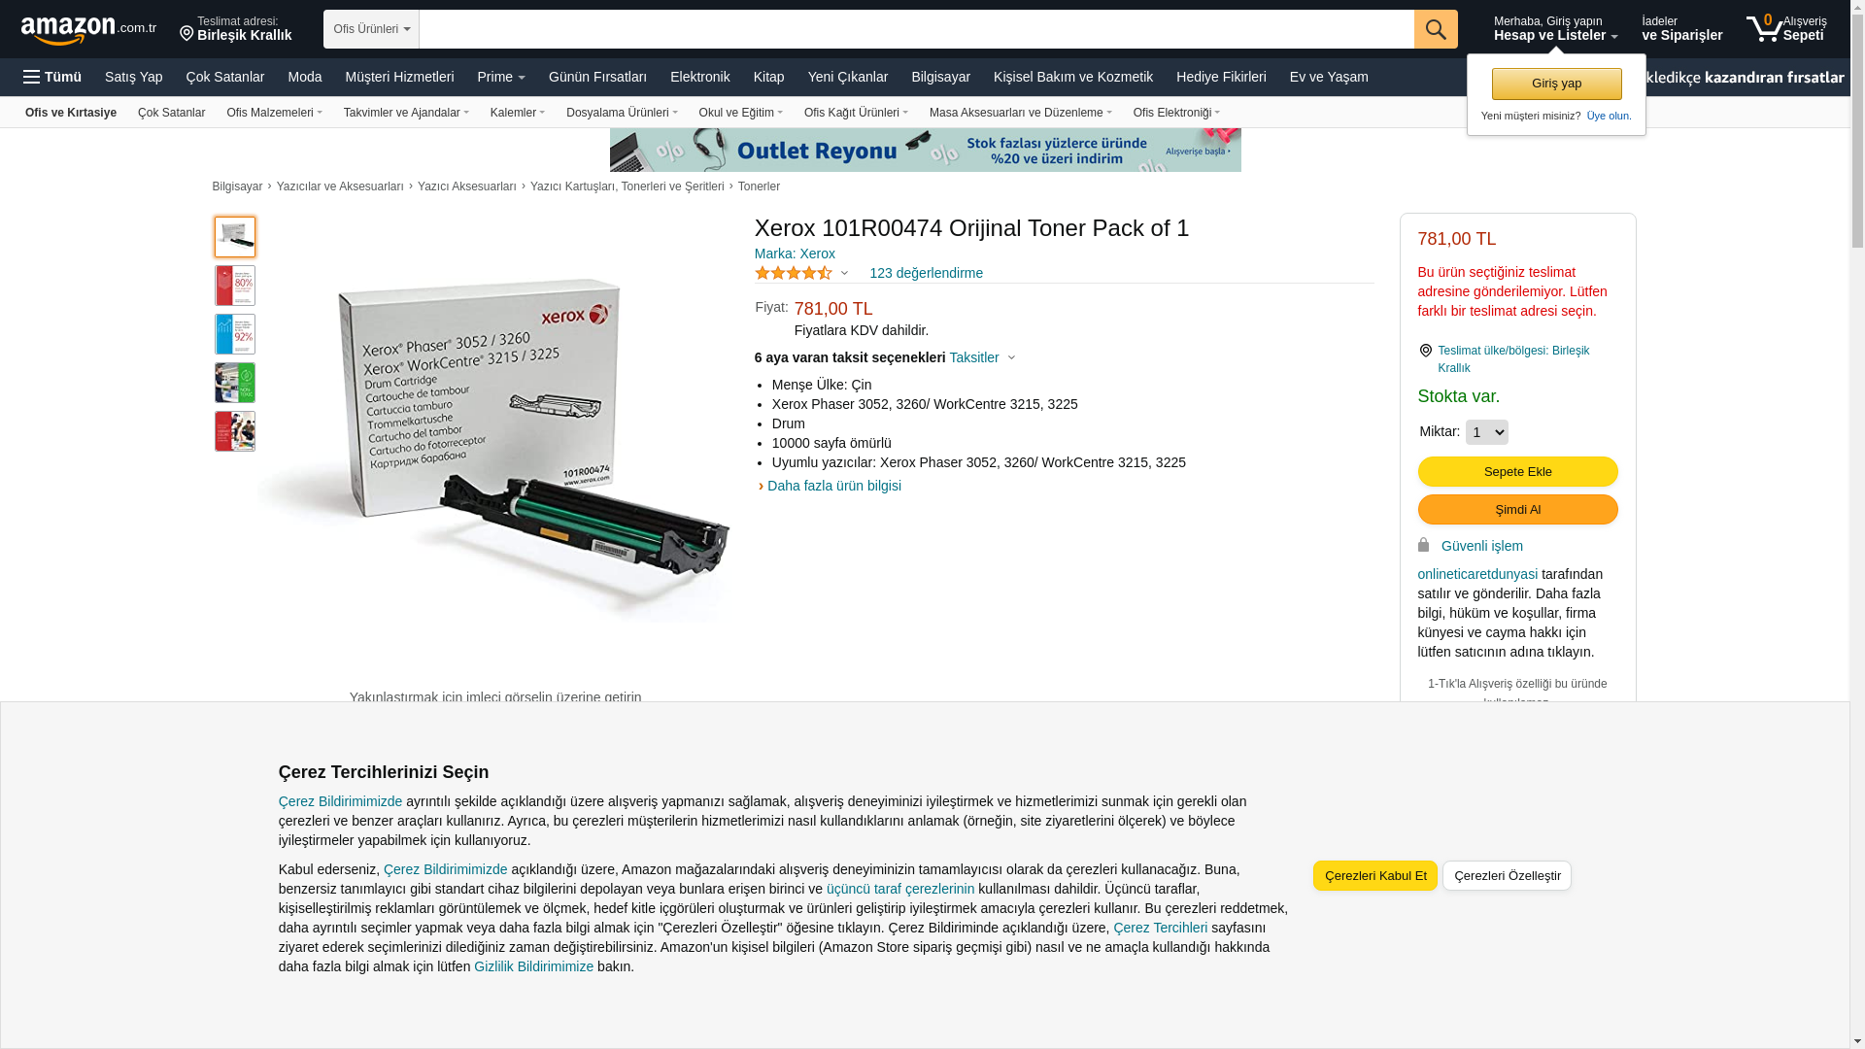Open the 123 değerlendirme reviews link
Screen dimensions: 1865x1049
click(x=926, y=273)
